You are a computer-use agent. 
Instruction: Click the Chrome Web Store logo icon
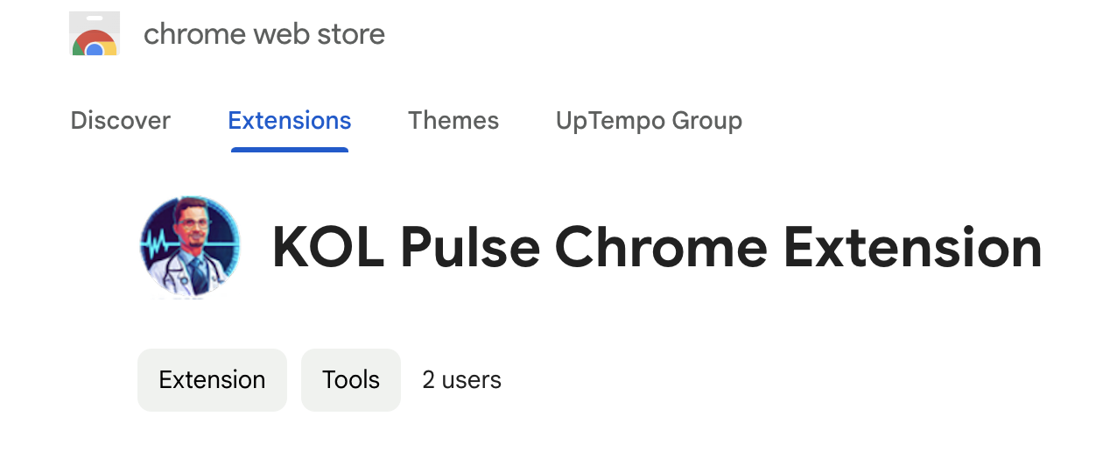tap(95, 34)
